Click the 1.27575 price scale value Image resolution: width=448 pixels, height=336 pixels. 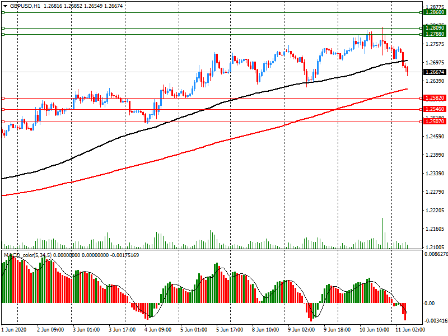pyautogui.click(x=435, y=44)
